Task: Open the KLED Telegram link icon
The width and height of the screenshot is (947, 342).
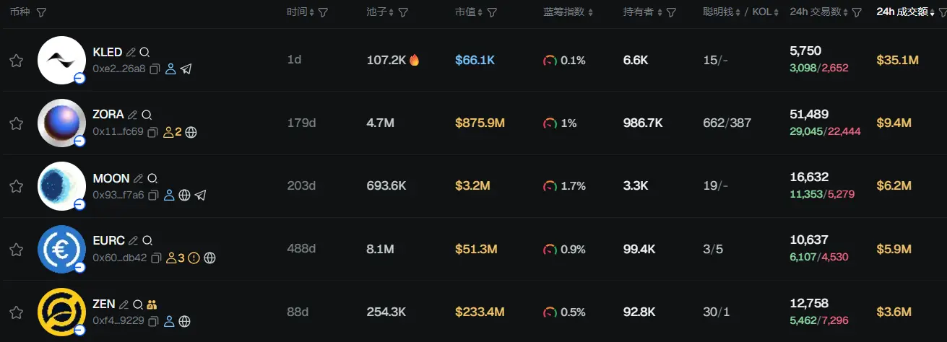Action: pos(186,69)
